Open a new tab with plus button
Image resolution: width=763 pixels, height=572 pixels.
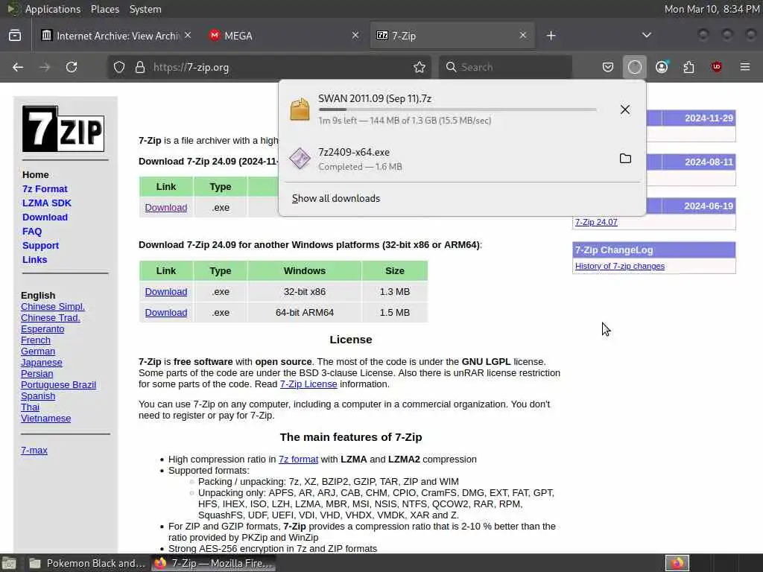point(551,36)
